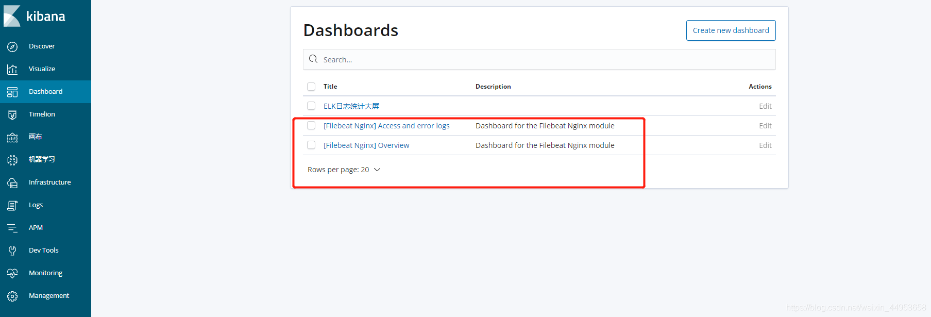Click the Actions column header

click(760, 87)
